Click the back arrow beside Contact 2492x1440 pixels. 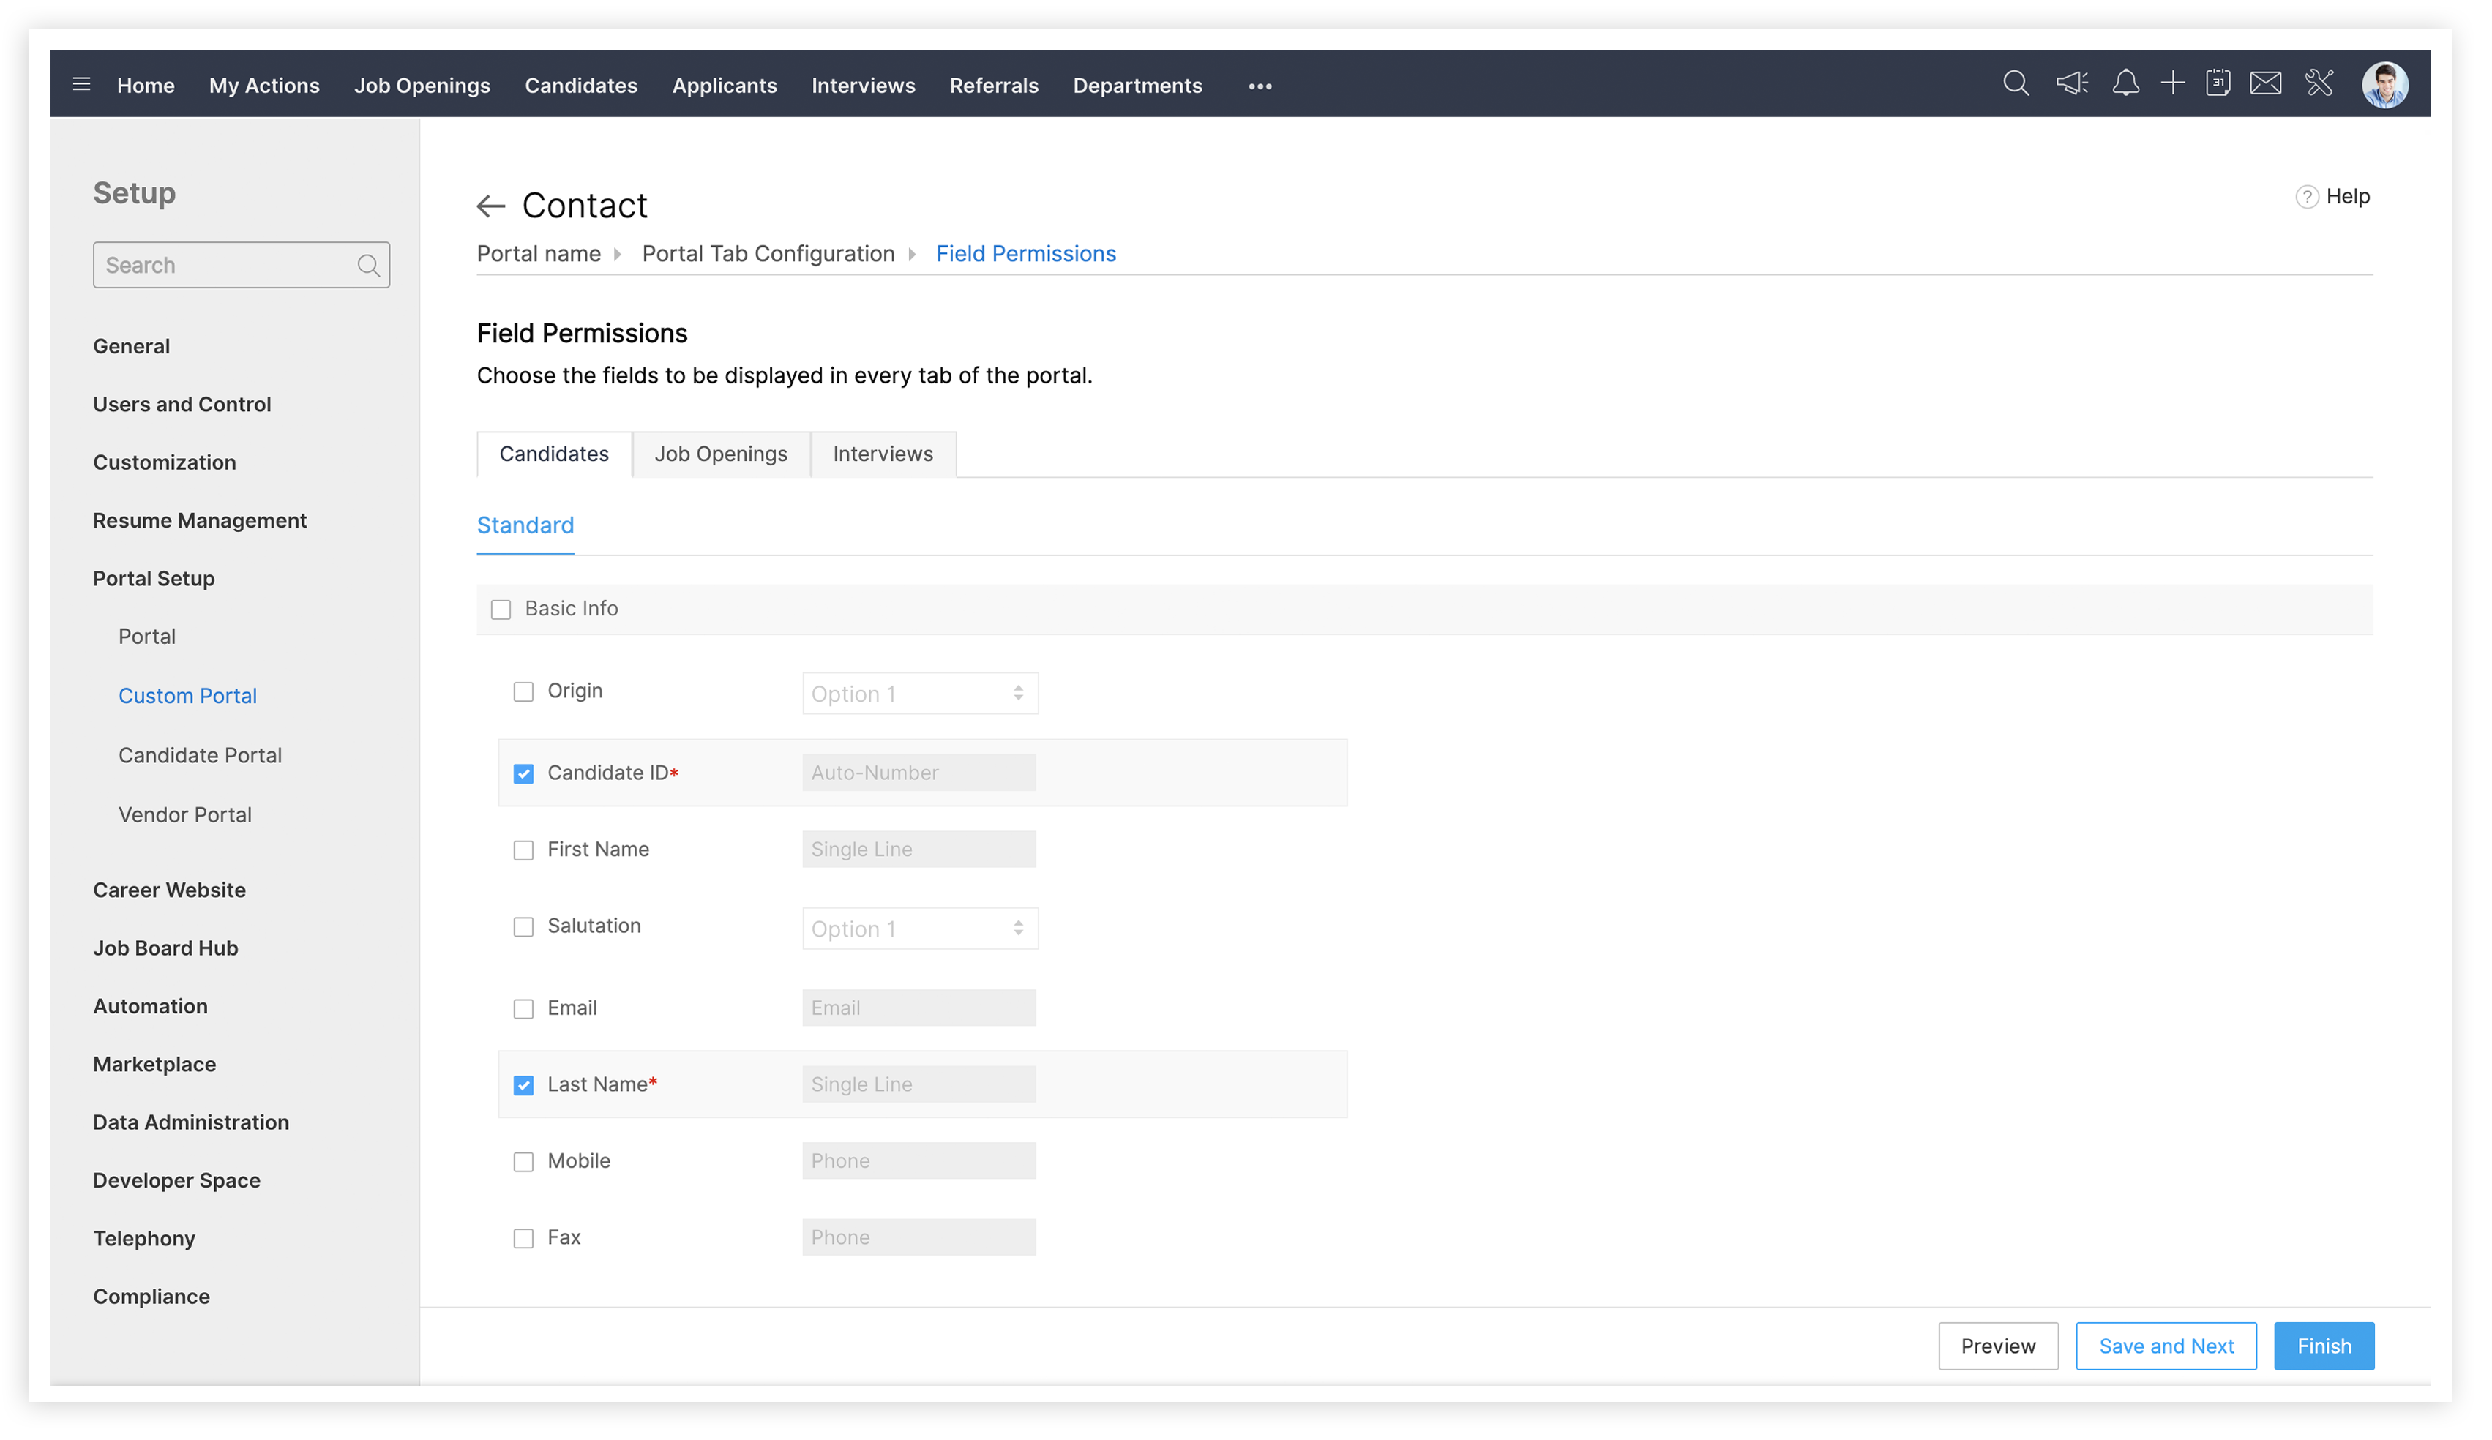point(493,206)
